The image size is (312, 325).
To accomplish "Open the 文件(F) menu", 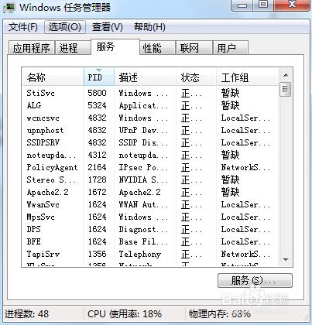I will pyautogui.click(x=22, y=27).
